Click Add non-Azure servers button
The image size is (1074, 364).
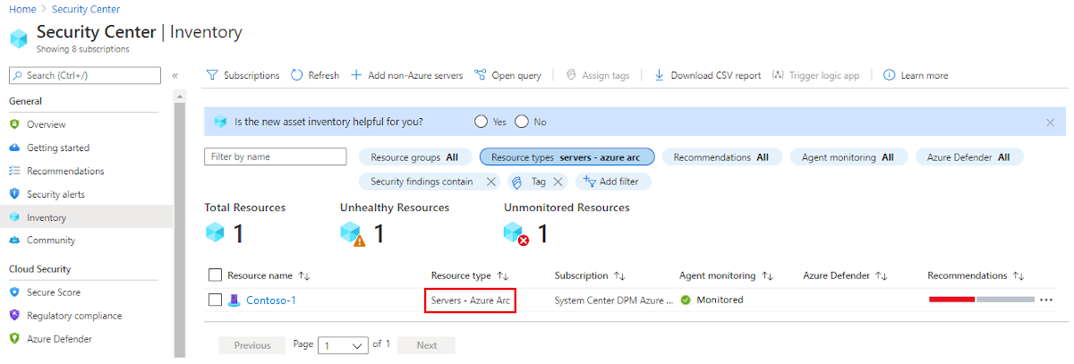pyautogui.click(x=407, y=75)
